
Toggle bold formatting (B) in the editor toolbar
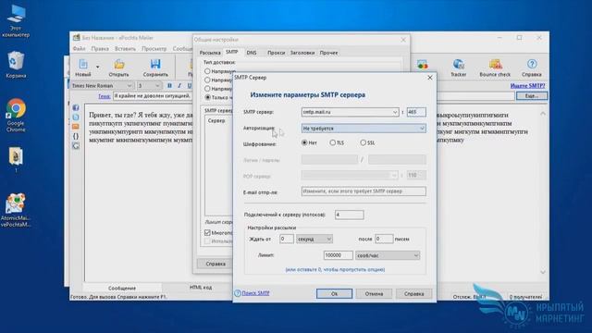tap(169, 86)
